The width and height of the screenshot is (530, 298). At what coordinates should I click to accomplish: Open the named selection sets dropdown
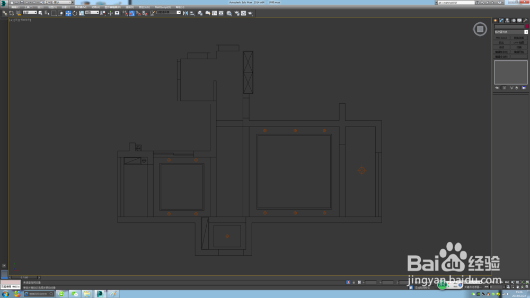point(169,13)
